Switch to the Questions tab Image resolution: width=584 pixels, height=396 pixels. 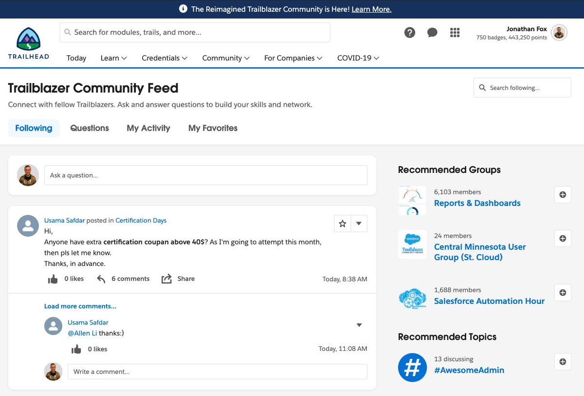[x=90, y=128]
